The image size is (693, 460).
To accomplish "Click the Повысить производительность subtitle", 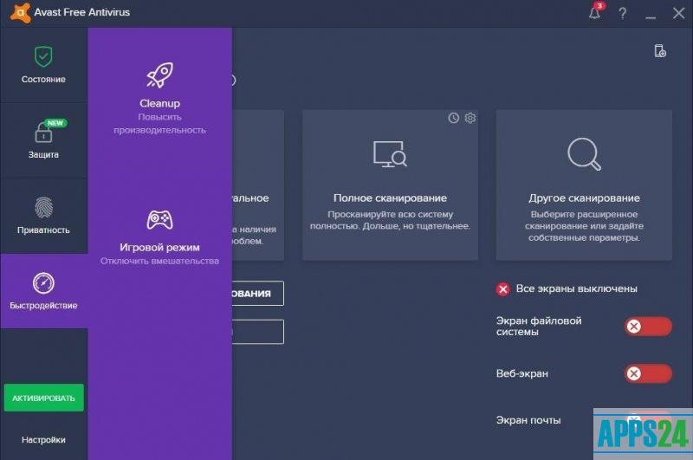I will coord(159,123).
